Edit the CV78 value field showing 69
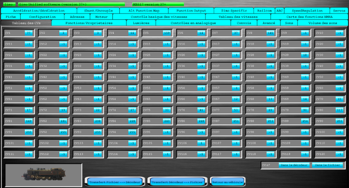 270,110
